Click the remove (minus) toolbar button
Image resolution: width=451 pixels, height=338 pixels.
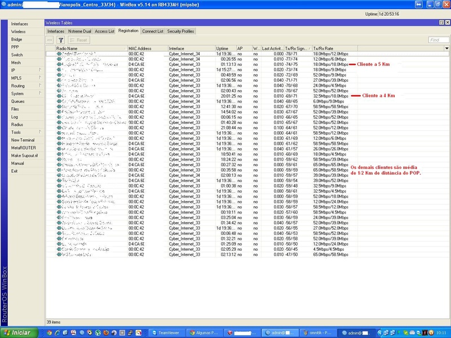[50, 40]
